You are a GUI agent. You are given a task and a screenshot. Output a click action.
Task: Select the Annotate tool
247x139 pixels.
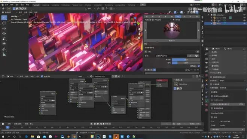[4, 49]
